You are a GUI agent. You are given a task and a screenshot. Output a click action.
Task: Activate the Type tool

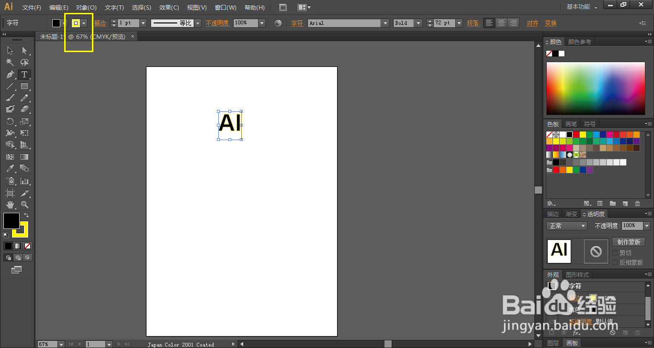(x=24, y=75)
